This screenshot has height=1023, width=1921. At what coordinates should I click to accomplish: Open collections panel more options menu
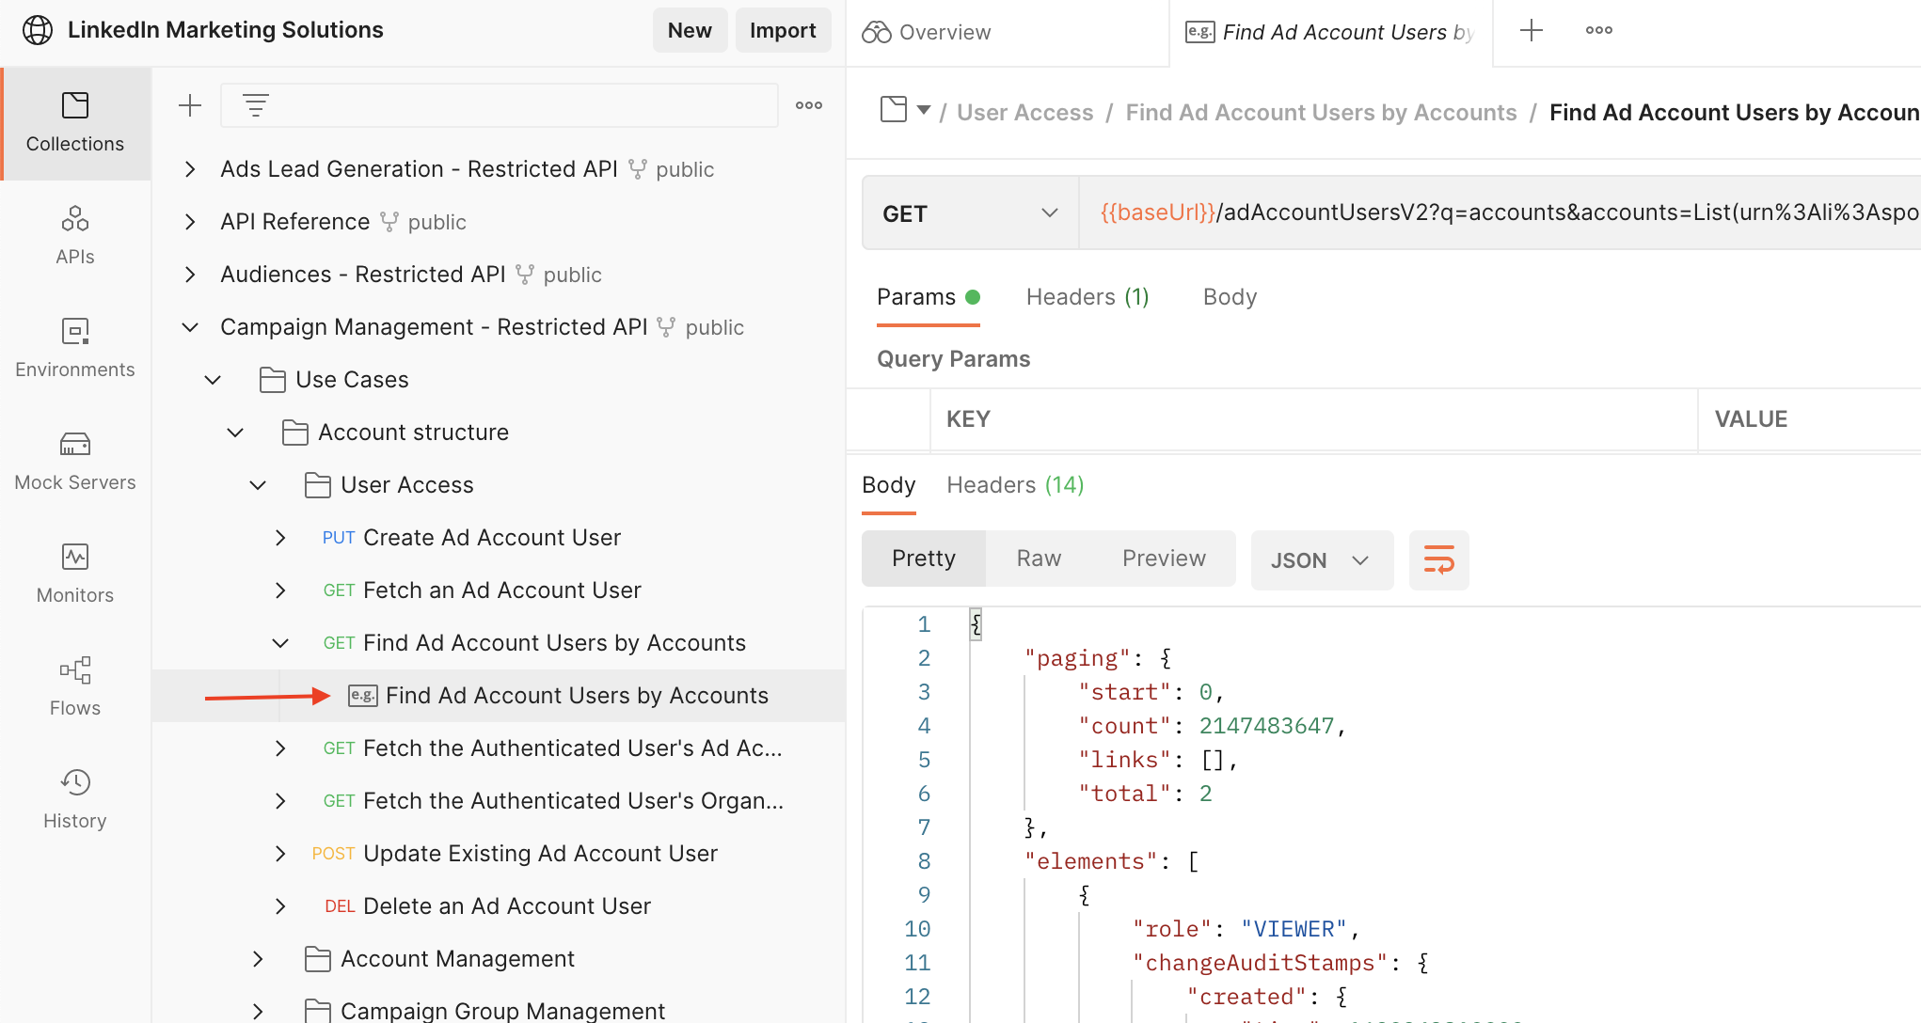point(809,105)
